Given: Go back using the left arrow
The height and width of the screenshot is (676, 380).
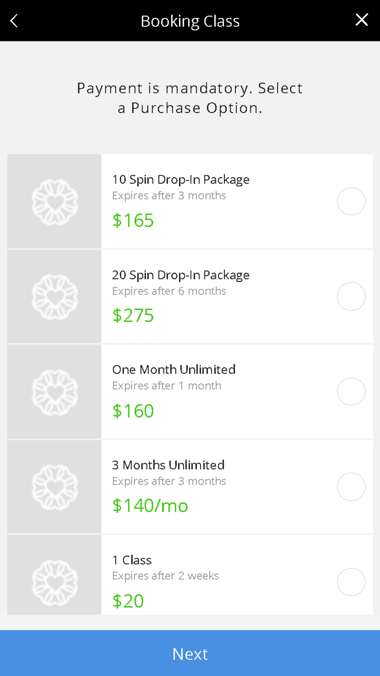Looking at the screenshot, I should pyautogui.click(x=14, y=21).
